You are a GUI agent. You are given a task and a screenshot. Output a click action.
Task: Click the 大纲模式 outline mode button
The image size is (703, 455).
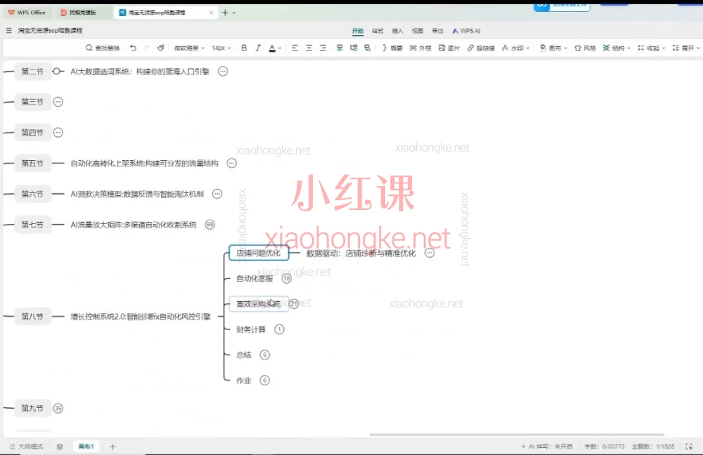28,446
